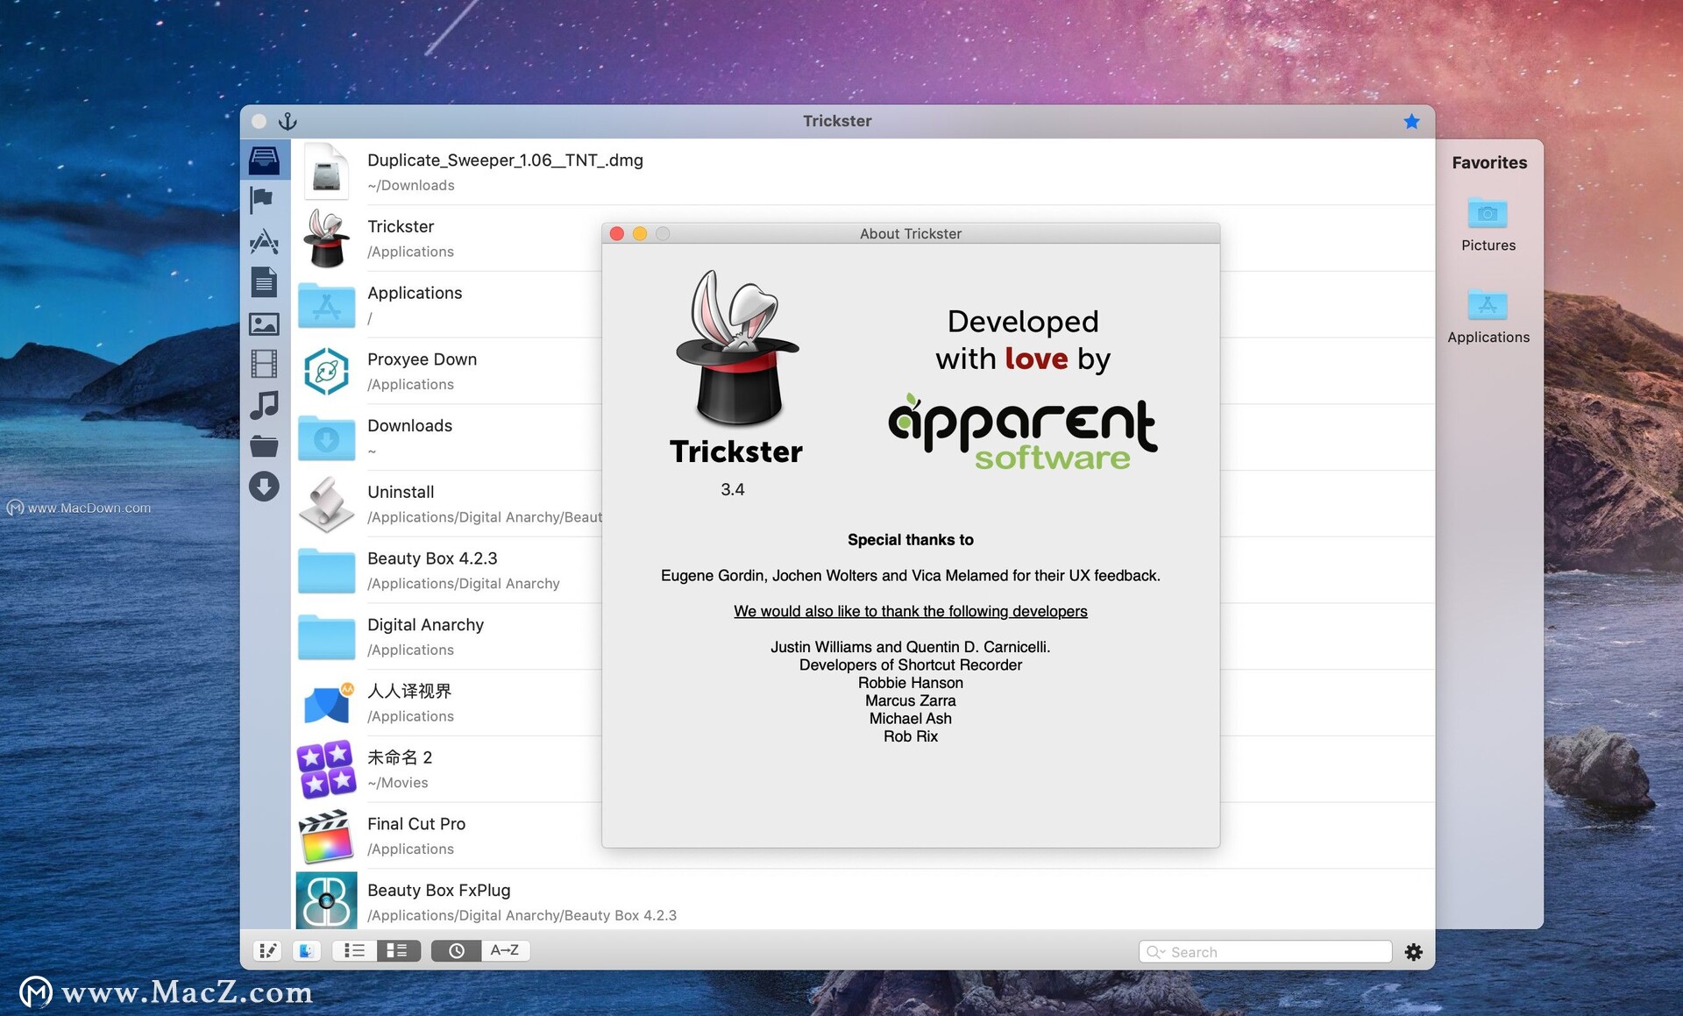Select the All Files inbox sidebar filter

264,160
